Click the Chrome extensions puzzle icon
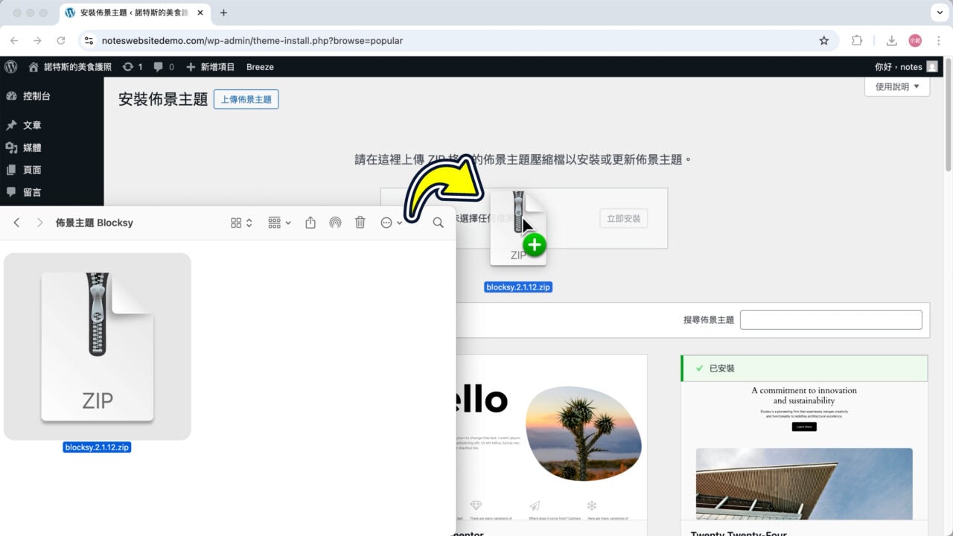Viewport: 953px width, 536px height. [857, 41]
